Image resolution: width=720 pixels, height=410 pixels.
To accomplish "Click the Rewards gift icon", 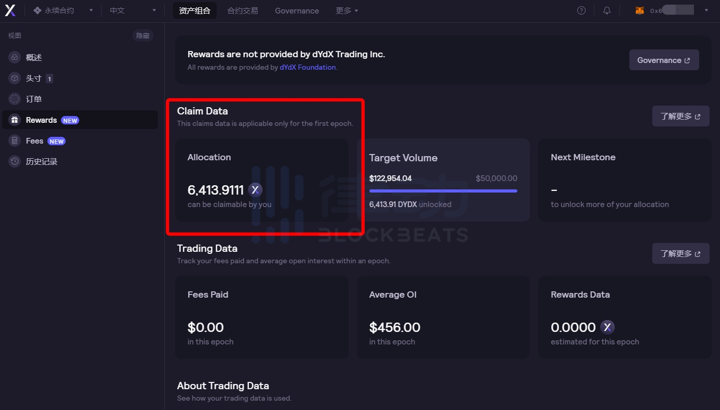I will tap(15, 120).
